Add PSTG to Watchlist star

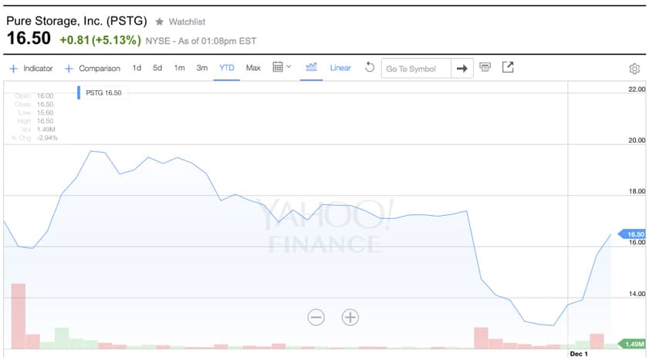tap(161, 22)
